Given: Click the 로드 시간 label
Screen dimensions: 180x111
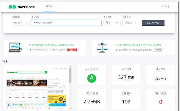Looking at the screenshot, I should coord(126,69).
